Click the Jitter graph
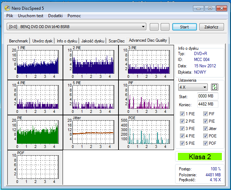This screenshot has width=231, height=190. click(91, 133)
